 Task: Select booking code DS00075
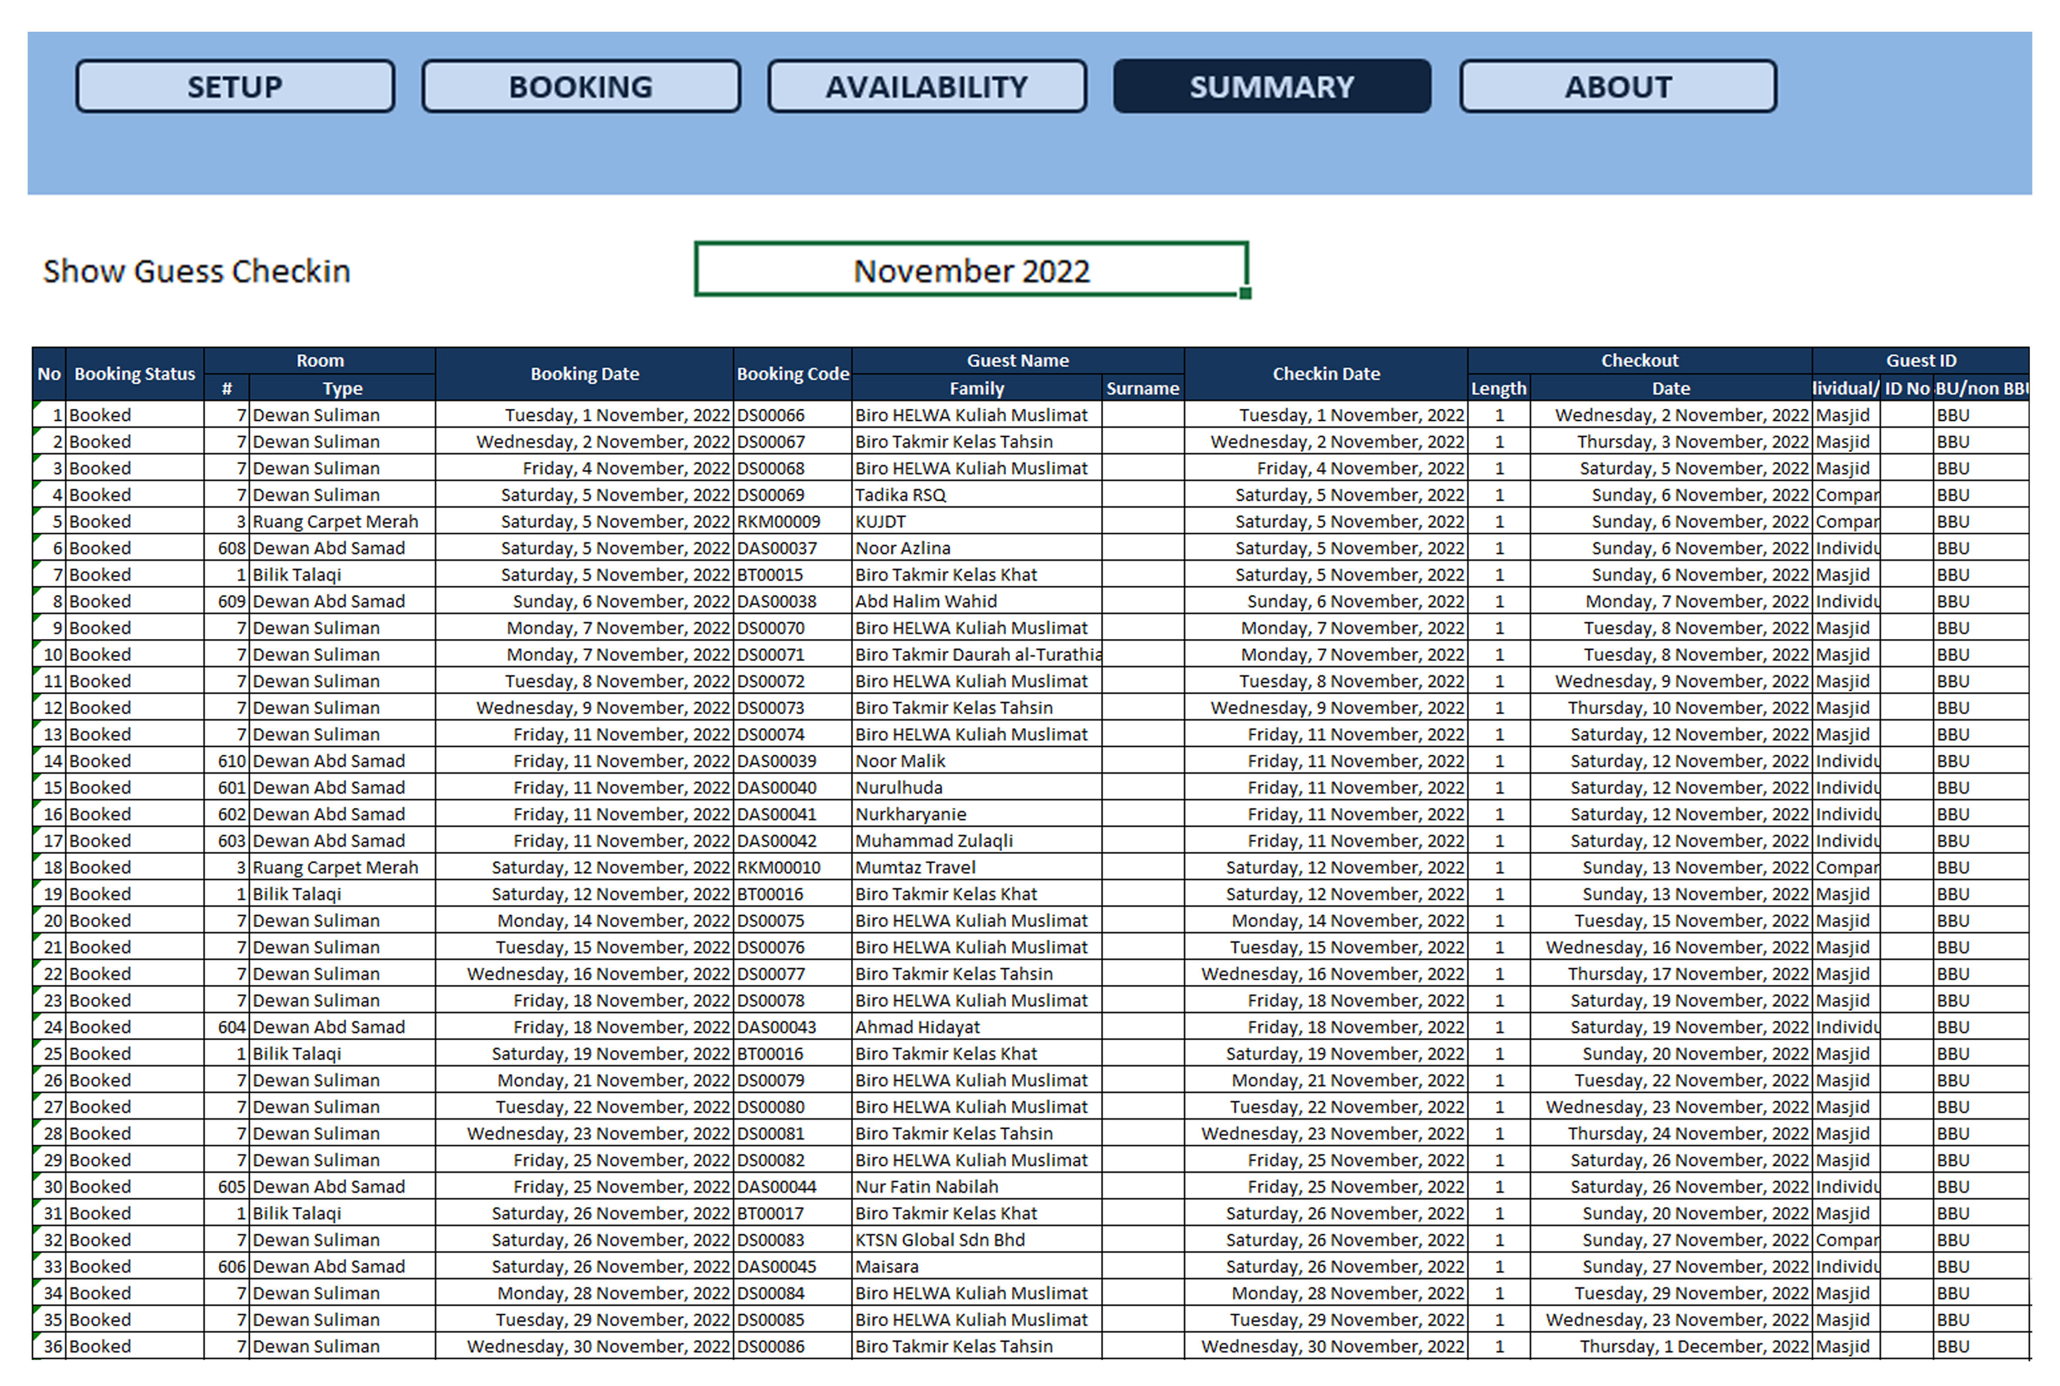(793, 920)
